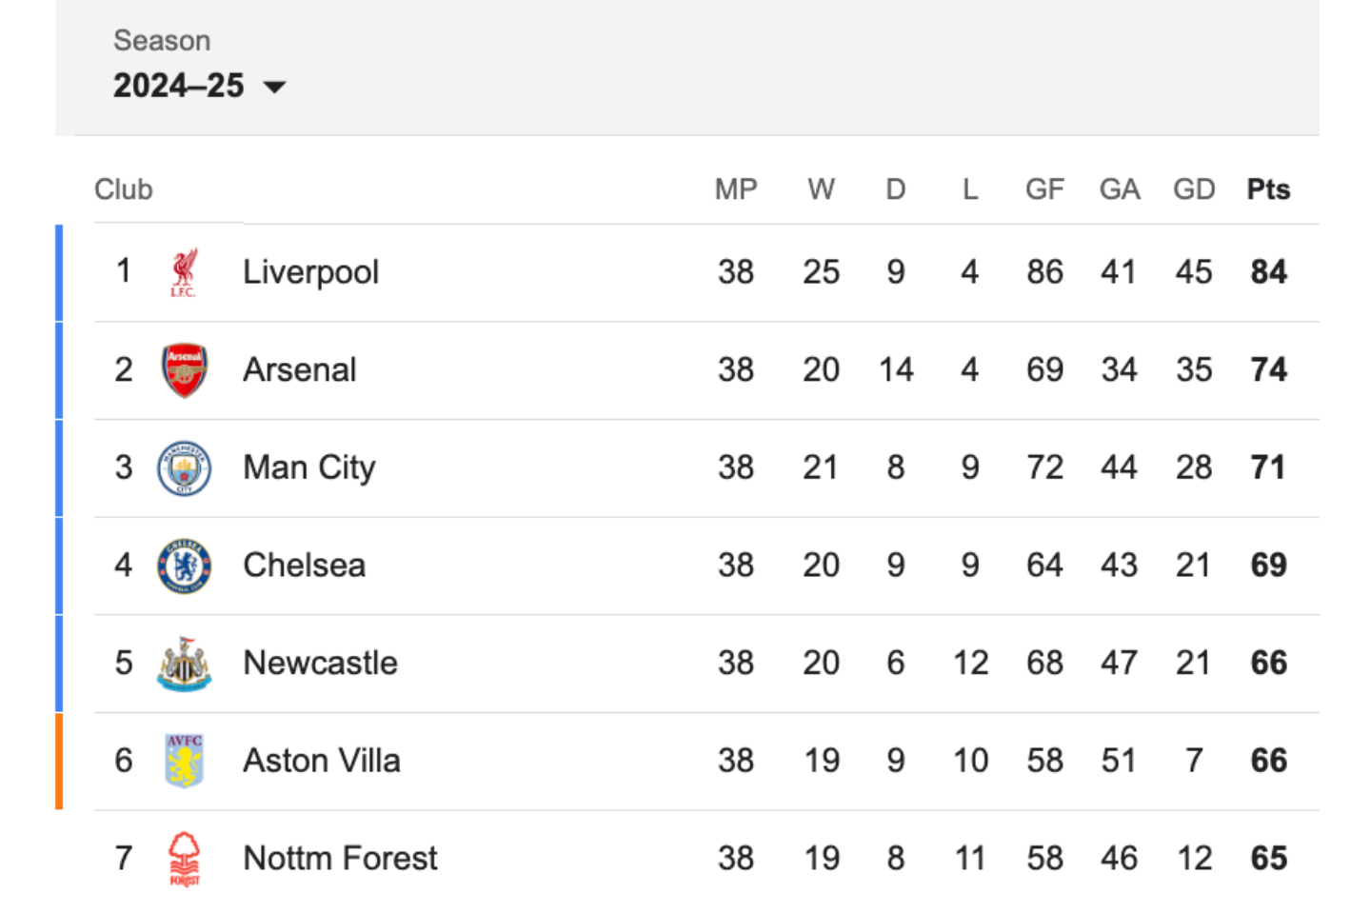Click the Aston Villa club crest
The height and width of the screenshot is (914, 1371).
click(x=184, y=761)
